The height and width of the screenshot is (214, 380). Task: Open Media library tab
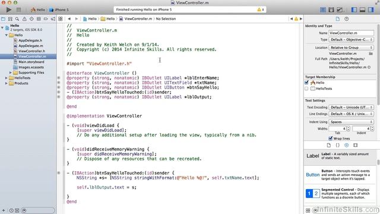pyautogui.click(x=355, y=145)
